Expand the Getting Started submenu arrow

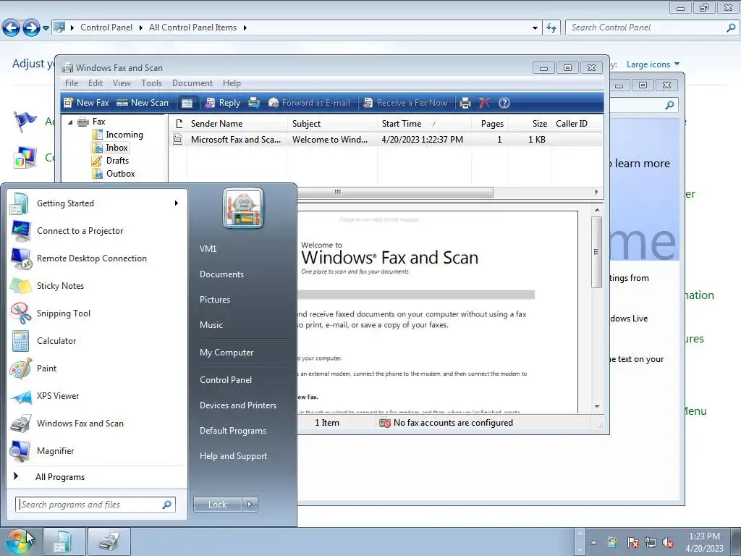[x=177, y=203]
